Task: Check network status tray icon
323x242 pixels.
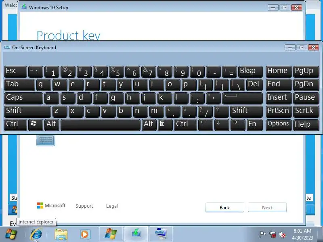Action: (273, 234)
